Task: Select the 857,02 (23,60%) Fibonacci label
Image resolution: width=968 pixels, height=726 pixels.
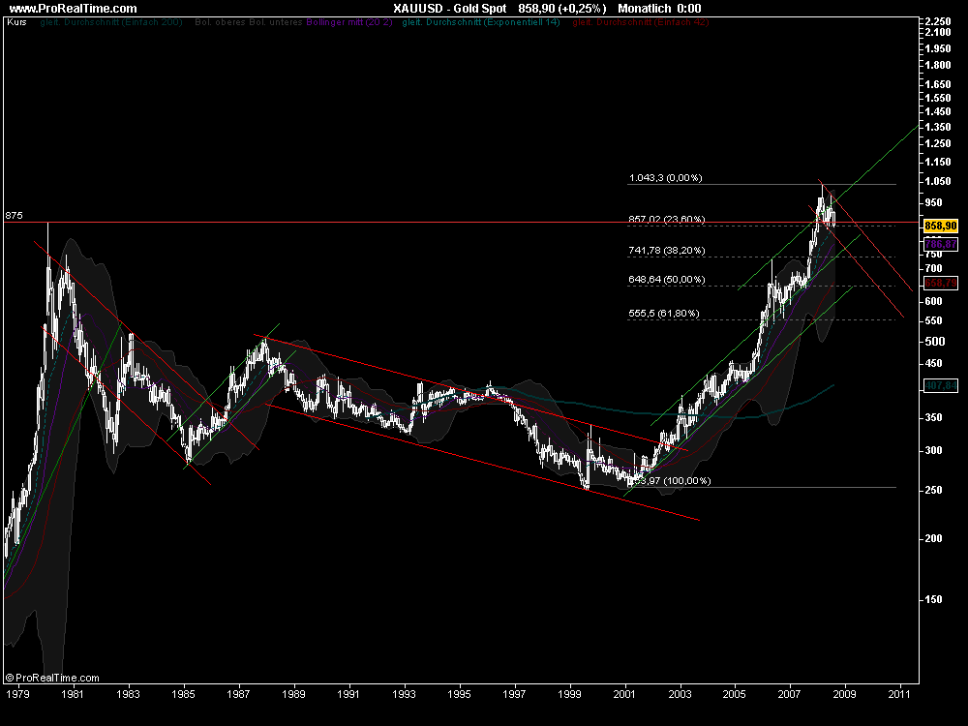Action: pos(667,219)
